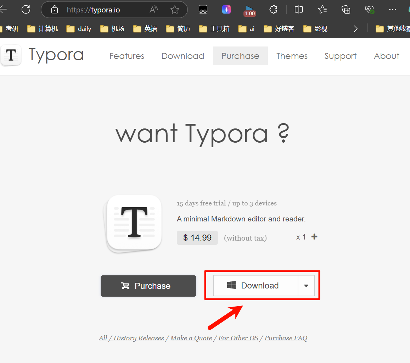Viewport: 410px width, 363px height.
Task: Select the Purchase nav item
Action: [240, 56]
